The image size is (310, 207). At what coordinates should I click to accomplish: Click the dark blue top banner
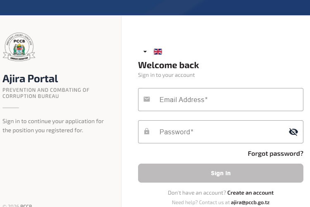(155, 7)
